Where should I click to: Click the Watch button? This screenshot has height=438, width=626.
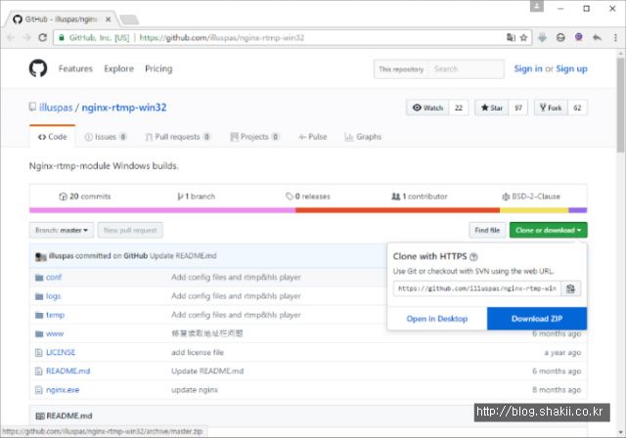click(x=427, y=108)
